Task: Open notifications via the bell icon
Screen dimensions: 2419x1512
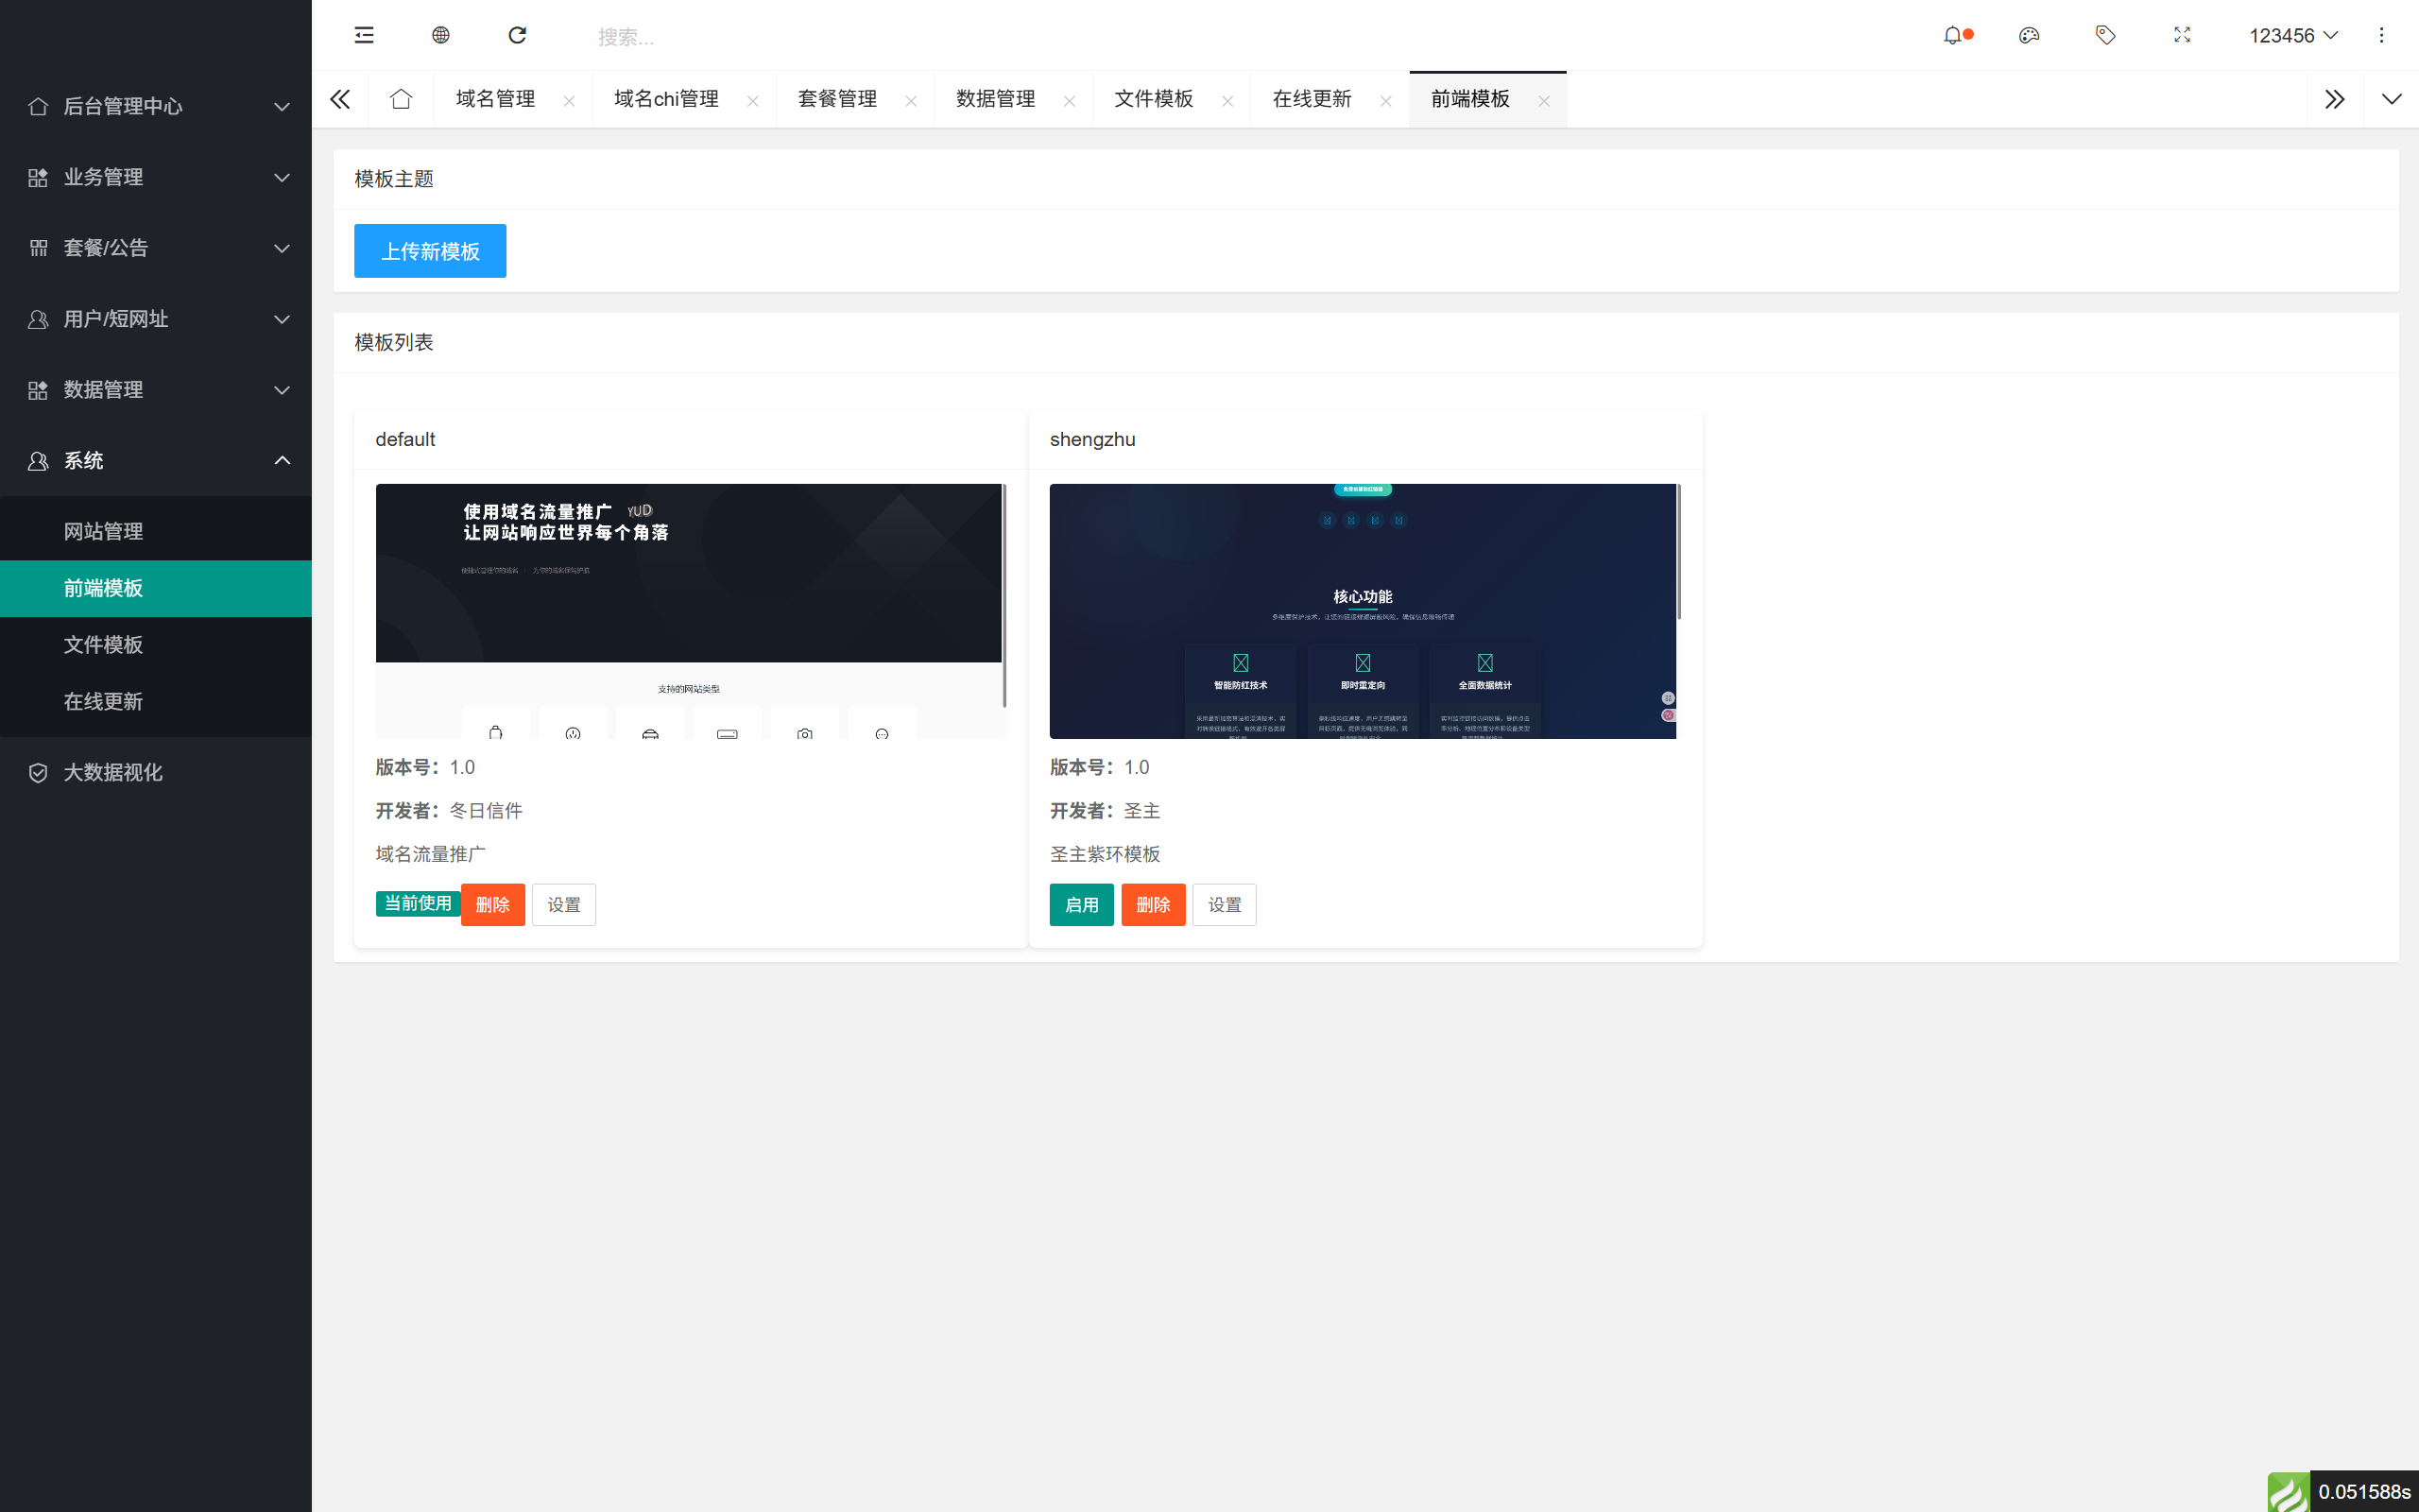Action: (x=1954, y=35)
